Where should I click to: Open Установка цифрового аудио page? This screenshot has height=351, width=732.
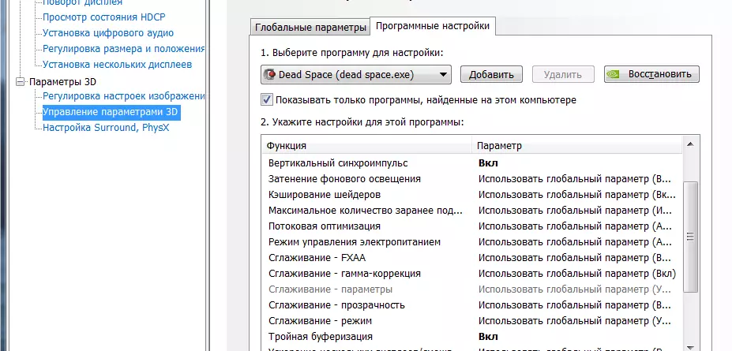tap(108, 33)
